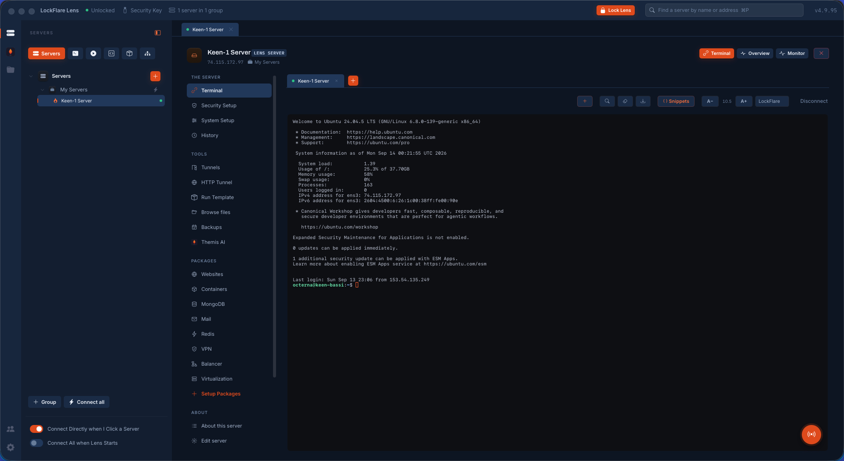Add a new server with orange plus
Screen dimensions: 844x461
click(155, 76)
